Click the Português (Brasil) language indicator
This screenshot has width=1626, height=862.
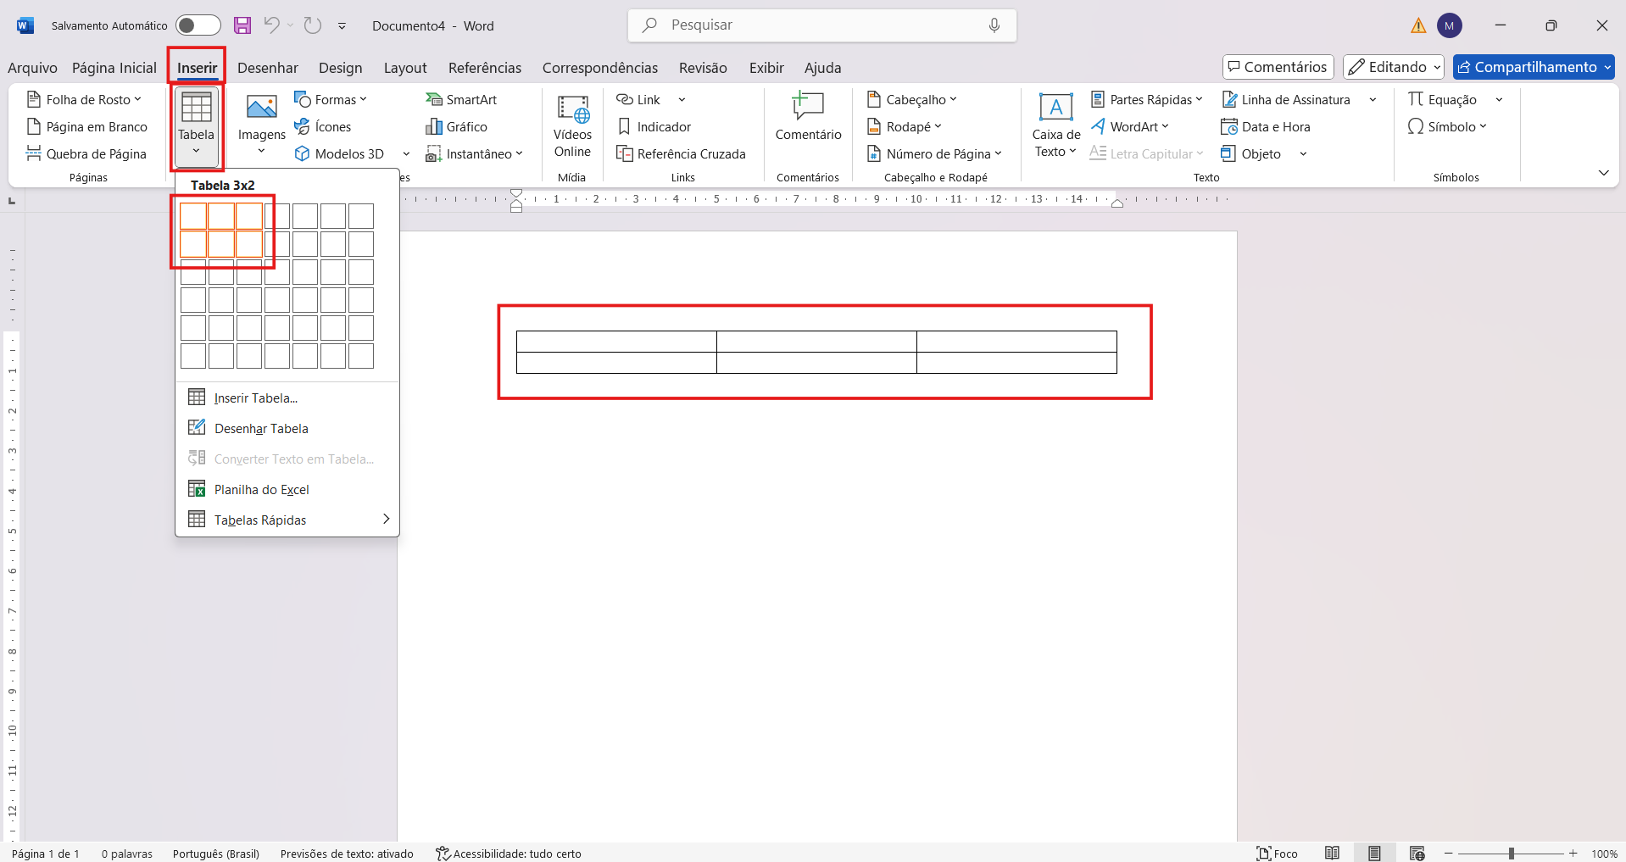[x=216, y=854]
